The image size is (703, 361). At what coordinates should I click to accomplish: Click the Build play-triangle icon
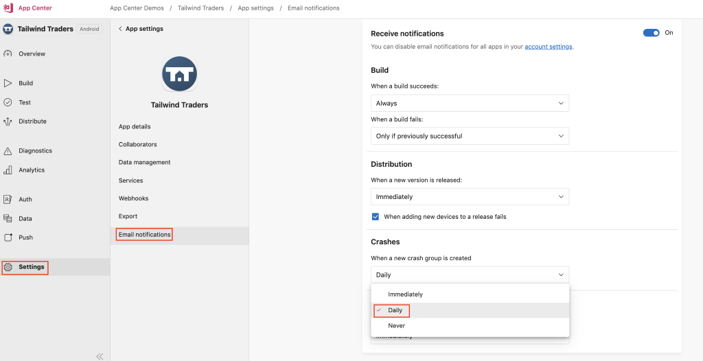[x=8, y=83]
